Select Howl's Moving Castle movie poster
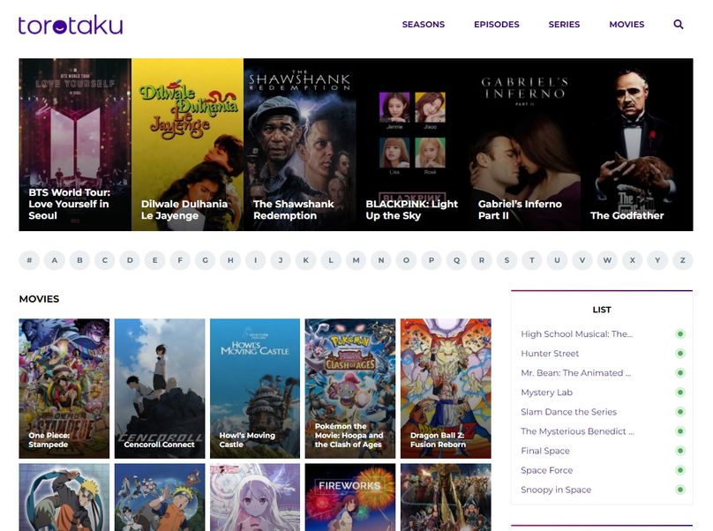 point(255,388)
